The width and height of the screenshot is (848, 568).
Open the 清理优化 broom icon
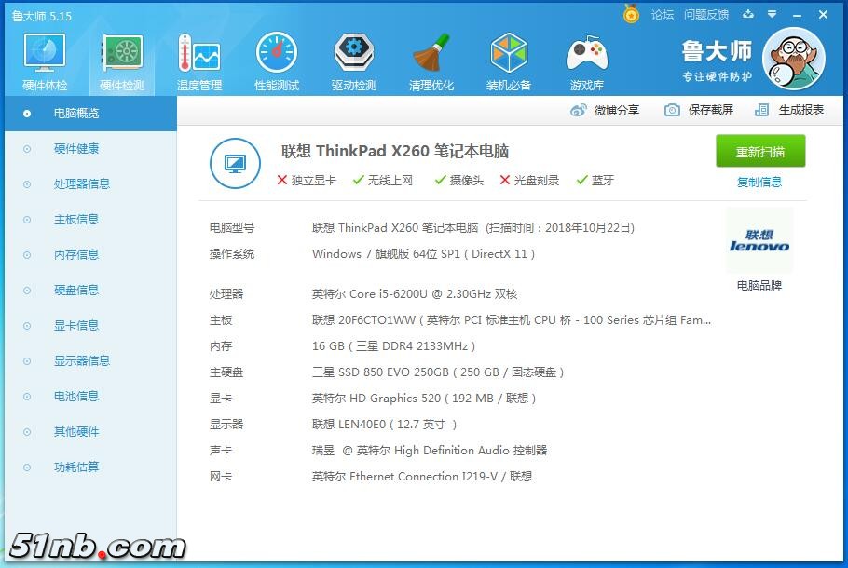431,56
